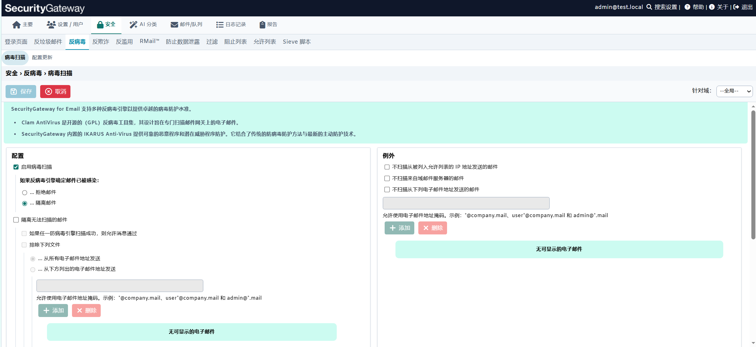756x347 pixels.
Task: Open the 防止数据泄露 tab
Action: tap(183, 42)
